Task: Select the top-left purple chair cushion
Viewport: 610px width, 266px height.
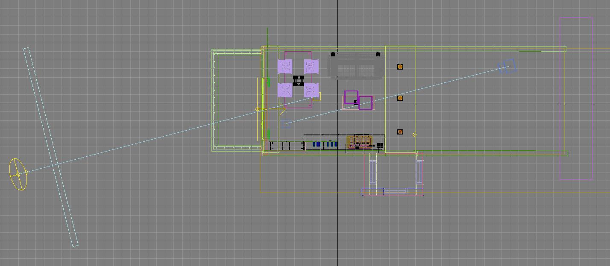Action: click(285, 67)
